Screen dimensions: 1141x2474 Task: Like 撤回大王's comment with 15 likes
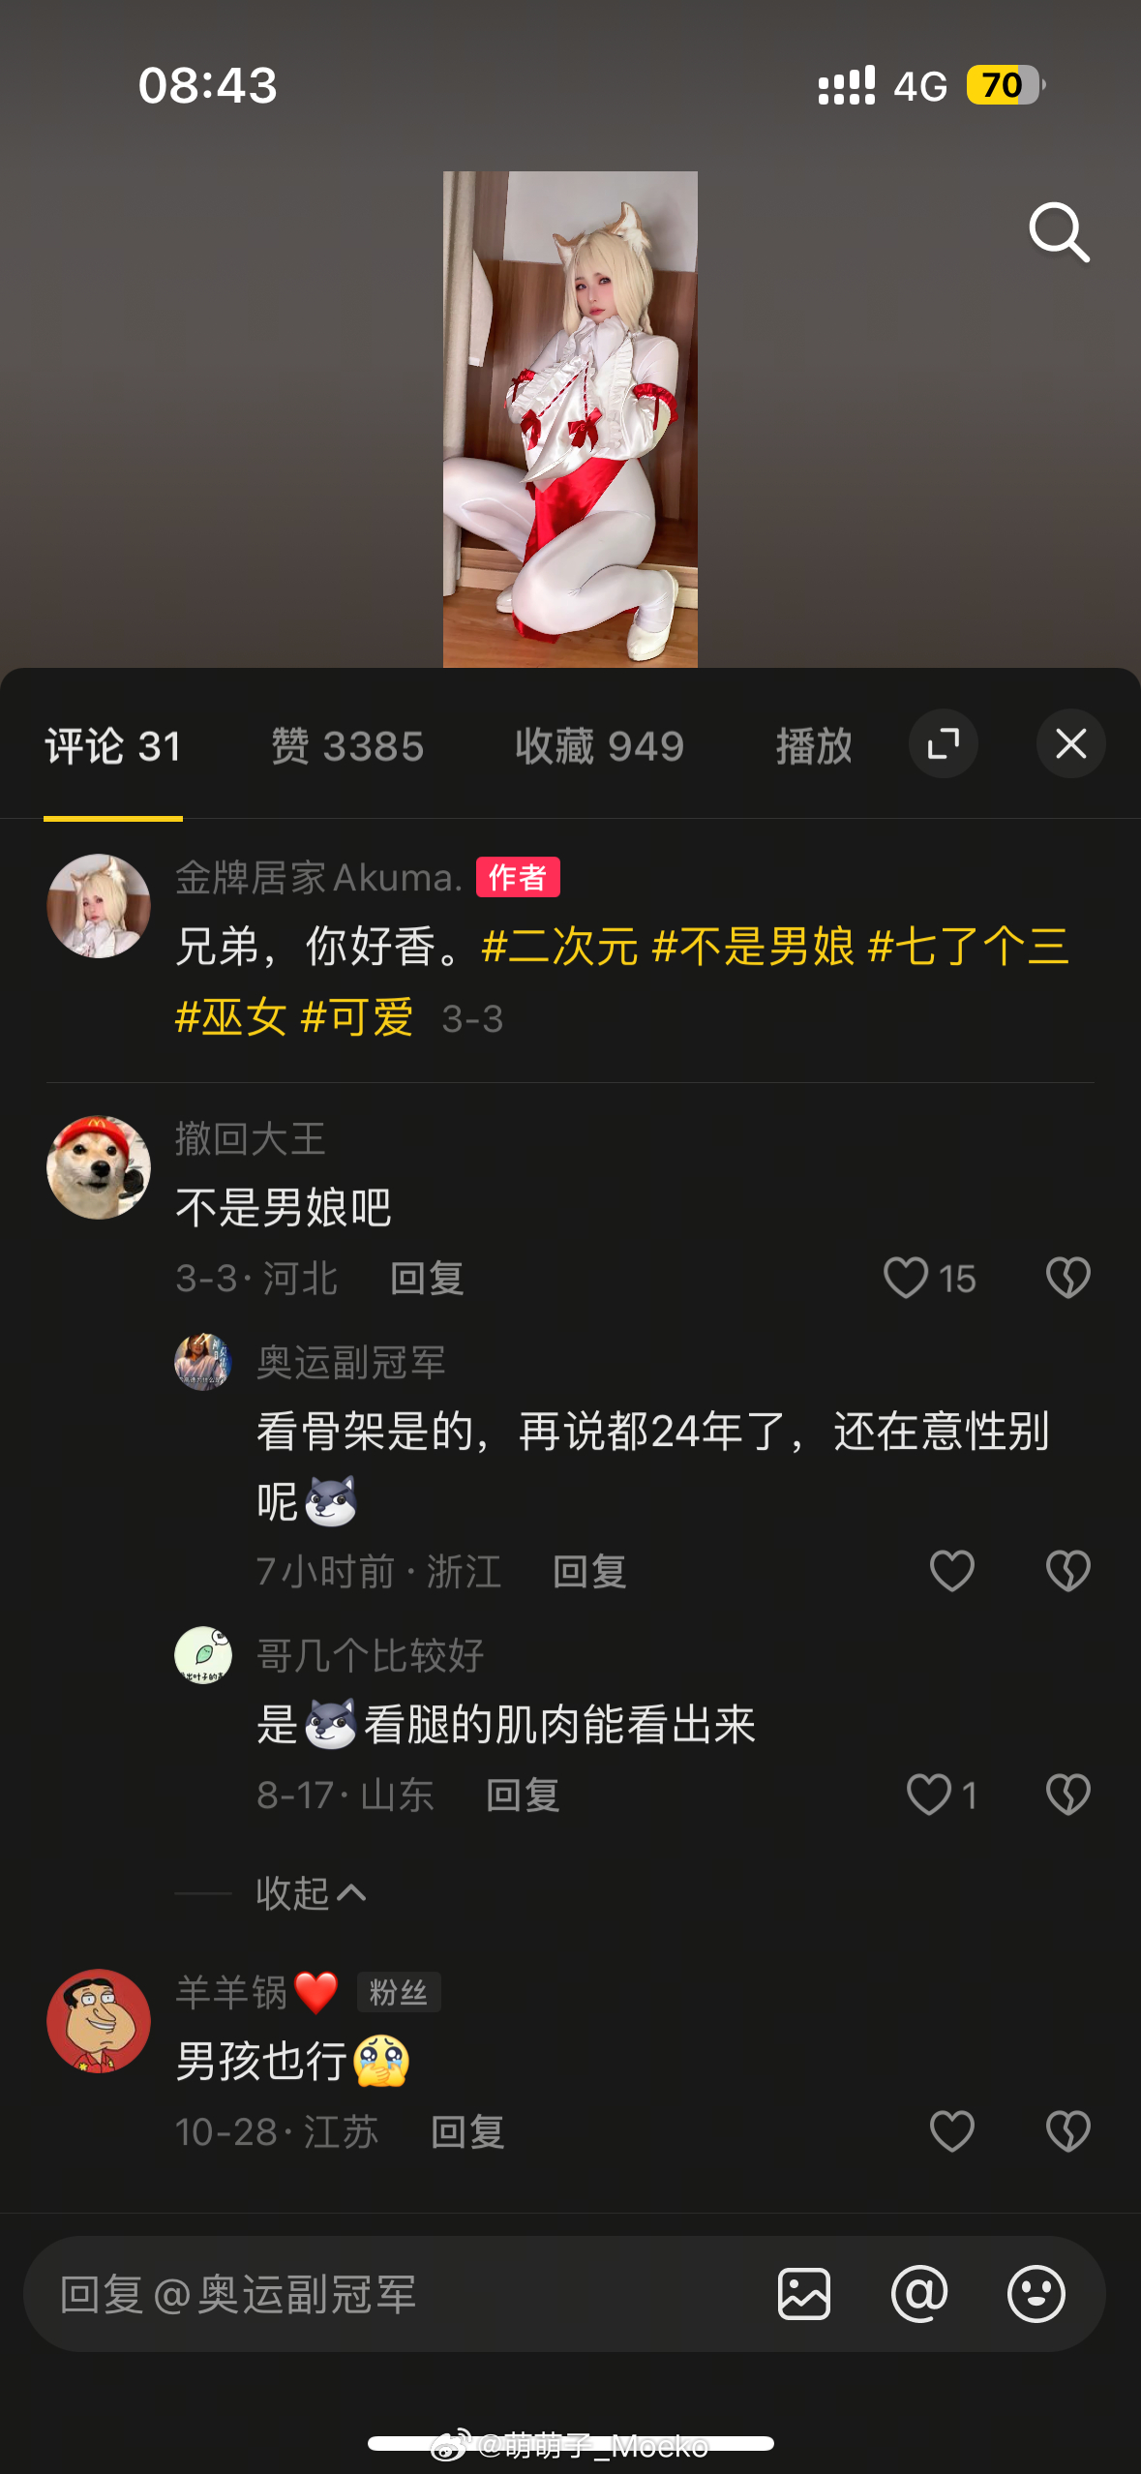(x=929, y=1278)
